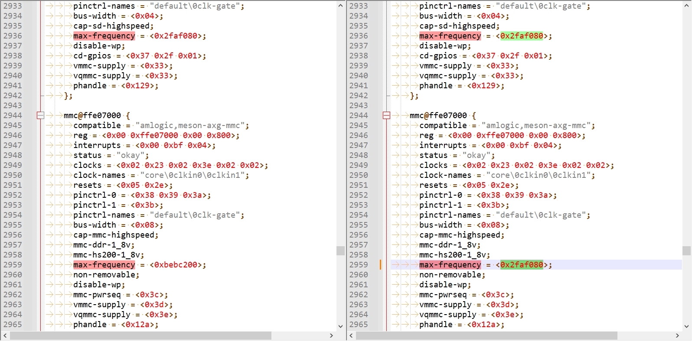Click the right pane vertical scrollbar thumb
Viewport: 692px width, 341px height.
point(686,251)
